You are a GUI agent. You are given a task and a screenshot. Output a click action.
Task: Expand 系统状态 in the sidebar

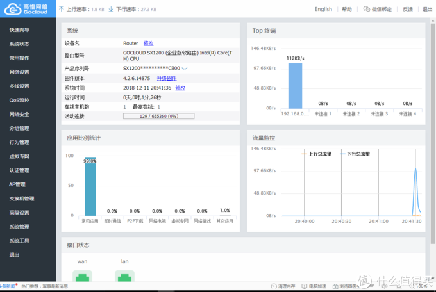(19, 44)
